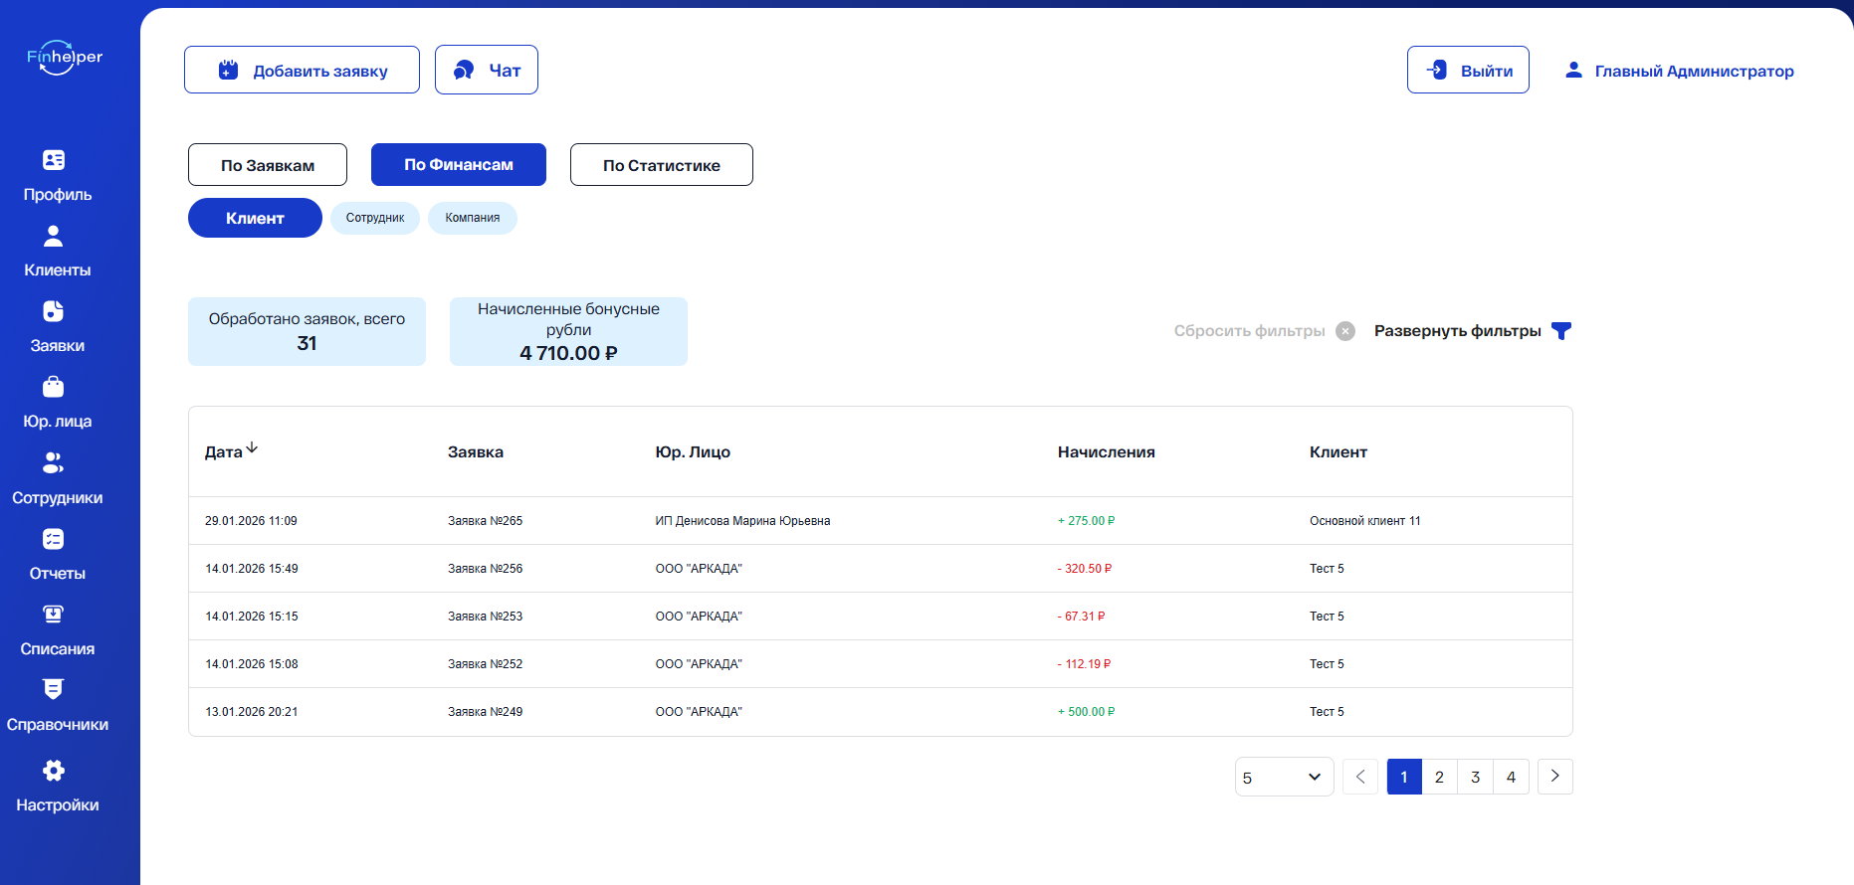
Task: Open rows-per-page dropdown showing 5
Action: click(x=1284, y=777)
